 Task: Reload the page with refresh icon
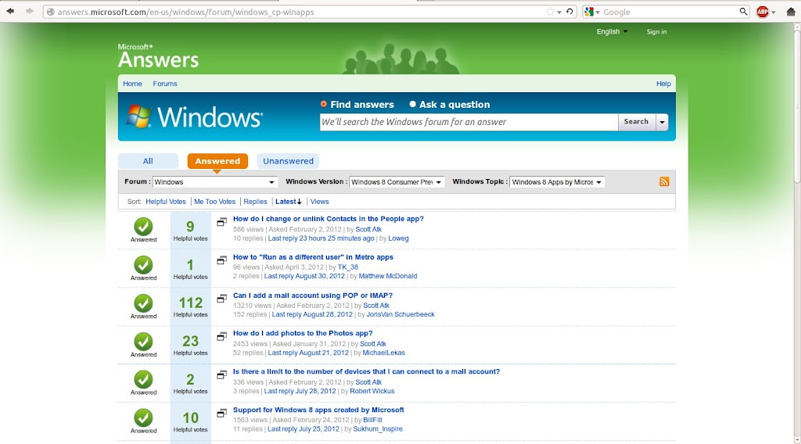pos(569,12)
